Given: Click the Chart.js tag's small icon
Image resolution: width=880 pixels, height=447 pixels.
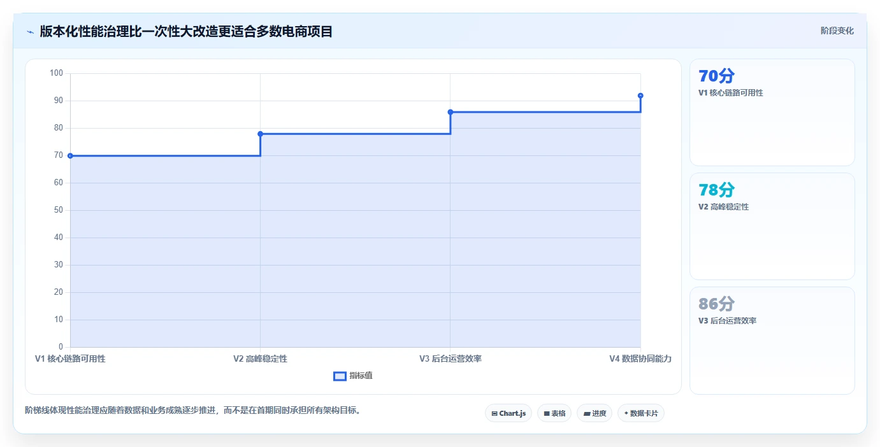Looking at the screenshot, I should pyautogui.click(x=494, y=414).
